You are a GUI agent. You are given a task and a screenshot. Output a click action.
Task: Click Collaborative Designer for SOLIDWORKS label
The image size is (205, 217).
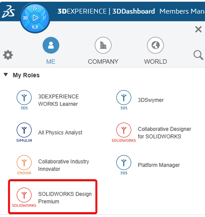point(165,133)
